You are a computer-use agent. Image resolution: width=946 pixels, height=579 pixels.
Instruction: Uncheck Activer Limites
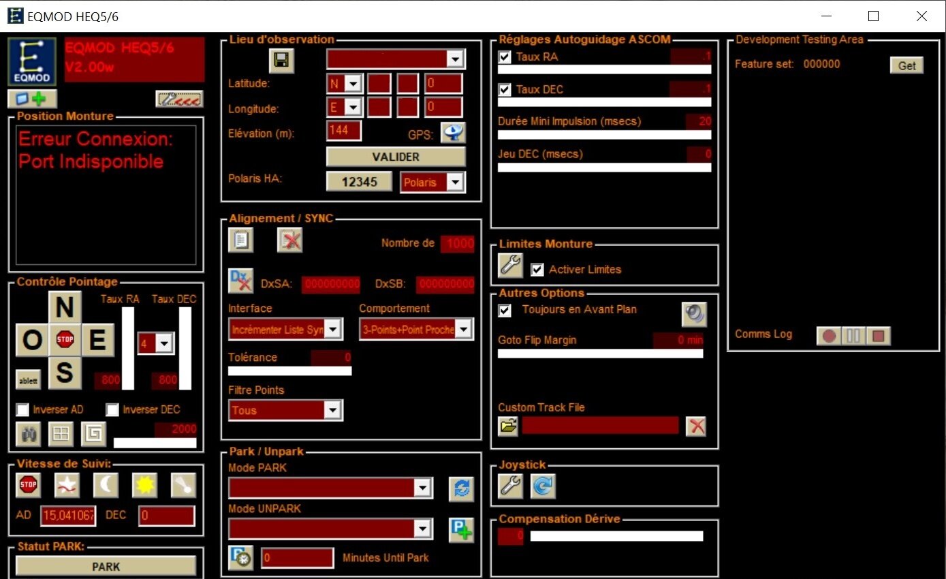click(537, 269)
